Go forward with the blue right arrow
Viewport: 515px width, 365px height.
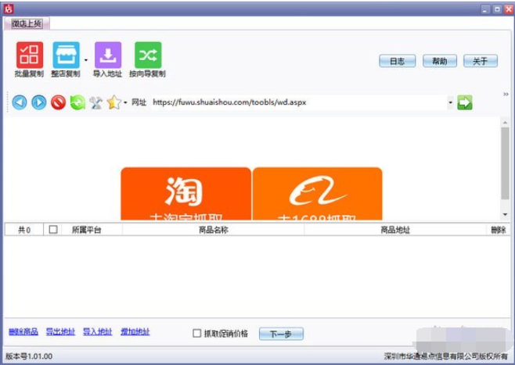coord(39,102)
